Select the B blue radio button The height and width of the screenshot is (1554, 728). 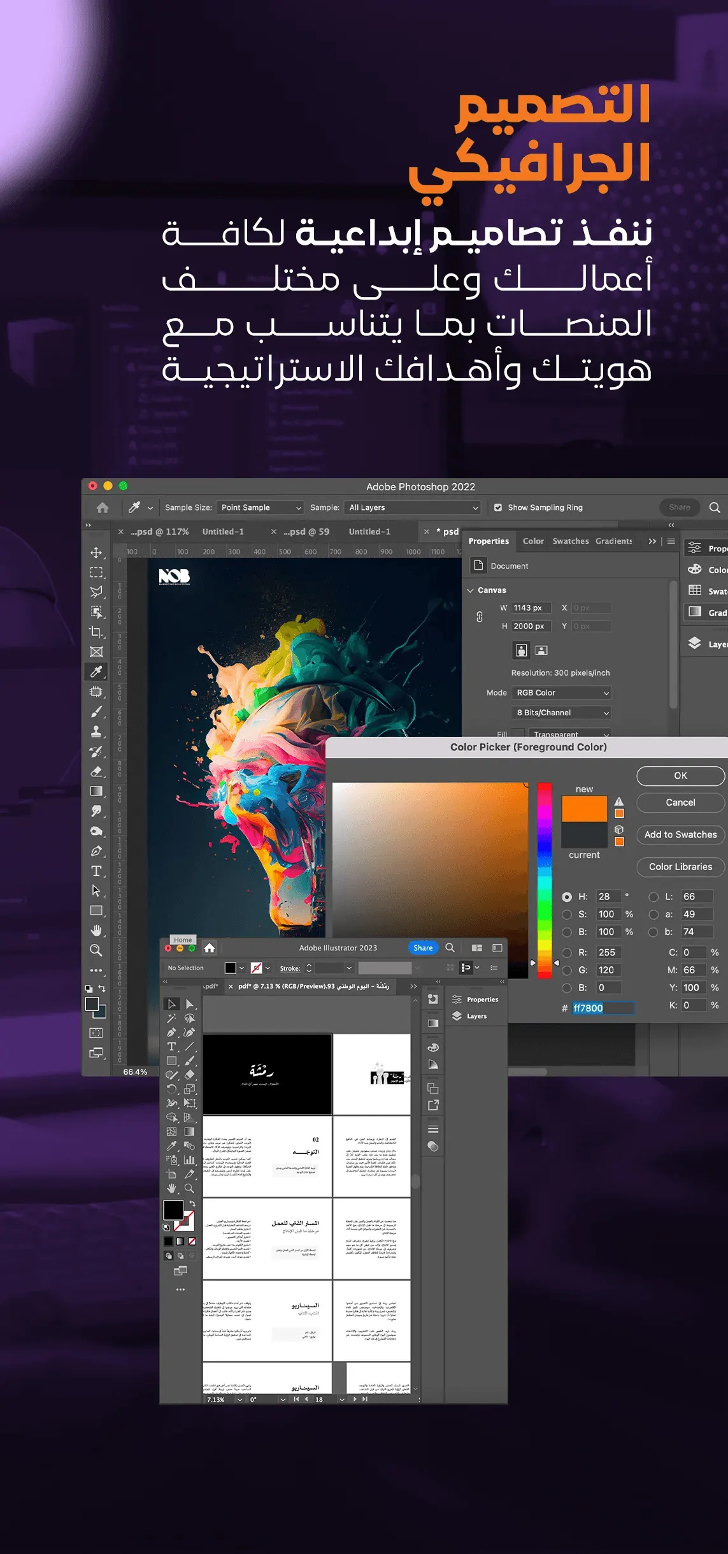(567, 987)
